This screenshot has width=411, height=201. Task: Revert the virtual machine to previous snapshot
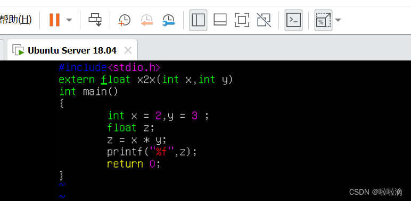coord(147,20)
